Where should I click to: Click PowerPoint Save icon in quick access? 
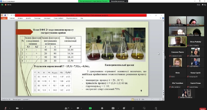coord(5,15)
